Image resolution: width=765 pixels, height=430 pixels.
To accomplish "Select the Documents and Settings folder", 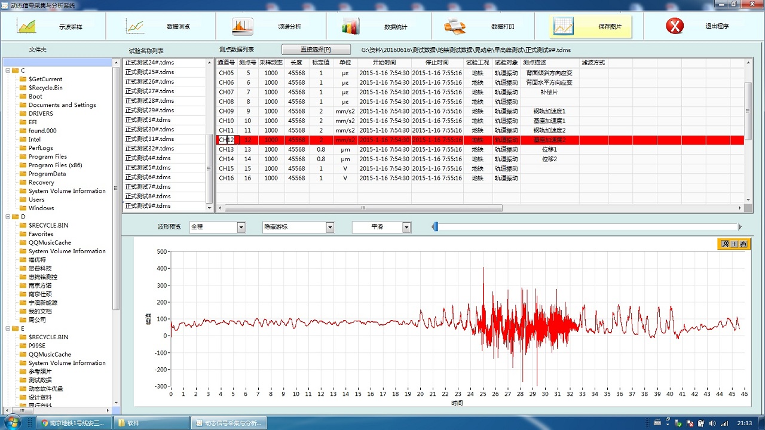I will tap(62, 105).
